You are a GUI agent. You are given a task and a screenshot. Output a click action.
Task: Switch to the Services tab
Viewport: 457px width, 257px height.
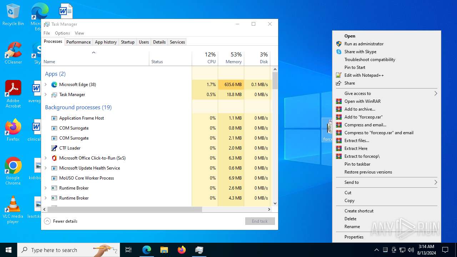pyautogui.click(x=177, y=42)
